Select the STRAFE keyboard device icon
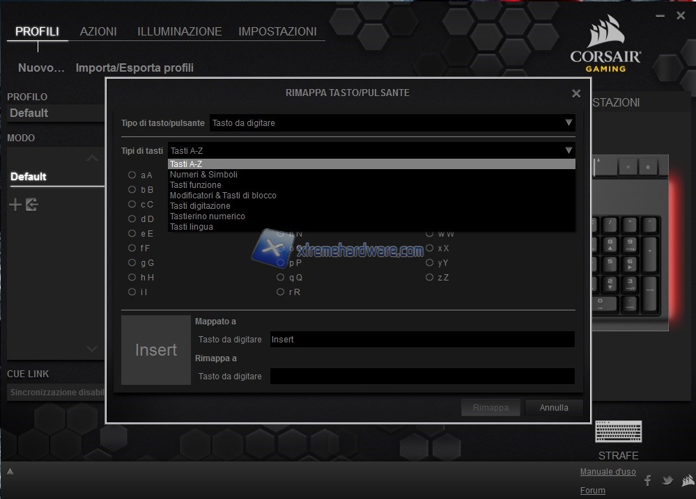 (618, 431)
